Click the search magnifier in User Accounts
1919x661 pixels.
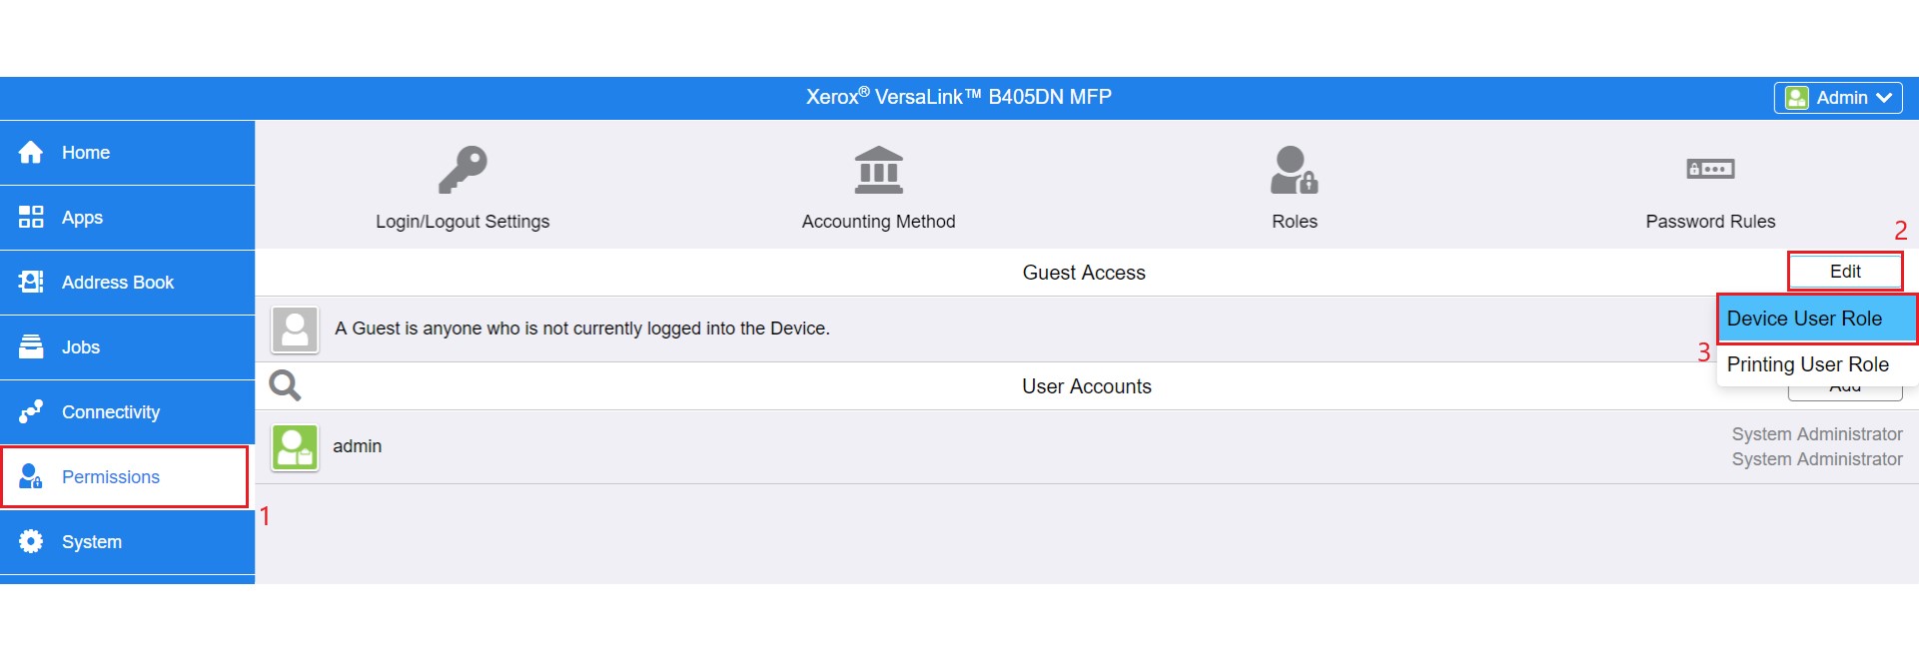[285, 385]
